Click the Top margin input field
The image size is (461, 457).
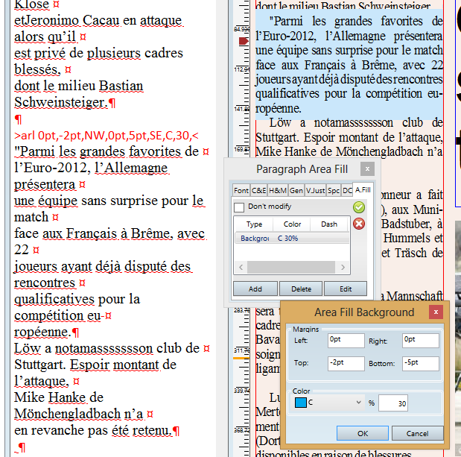tap(346, 363)
